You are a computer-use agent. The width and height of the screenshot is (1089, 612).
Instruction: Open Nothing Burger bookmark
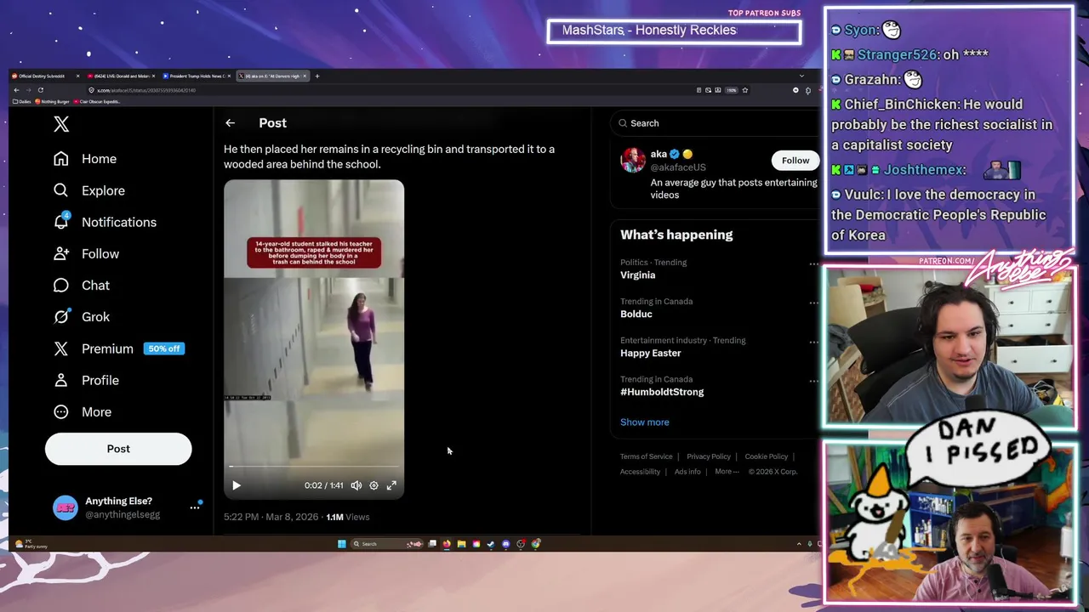click(x=53, y=102)
